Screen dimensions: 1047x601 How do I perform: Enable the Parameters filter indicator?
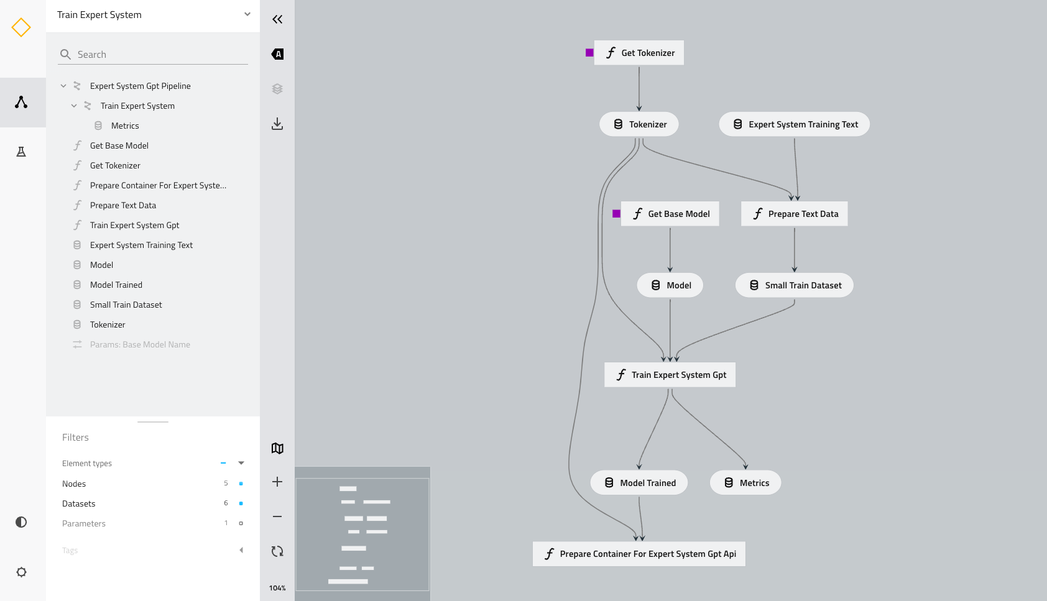click(x=241, y=523)
